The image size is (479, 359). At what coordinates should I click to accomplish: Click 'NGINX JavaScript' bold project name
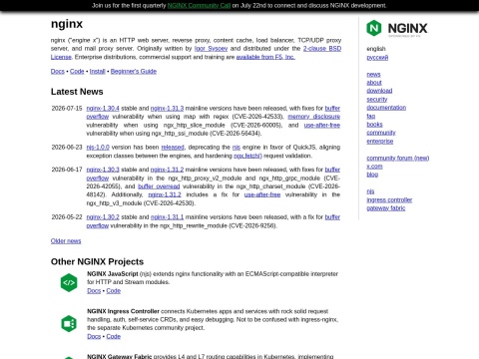click(113, 274)
